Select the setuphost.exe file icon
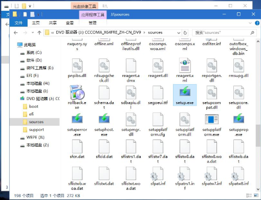 tap(104, 119)
